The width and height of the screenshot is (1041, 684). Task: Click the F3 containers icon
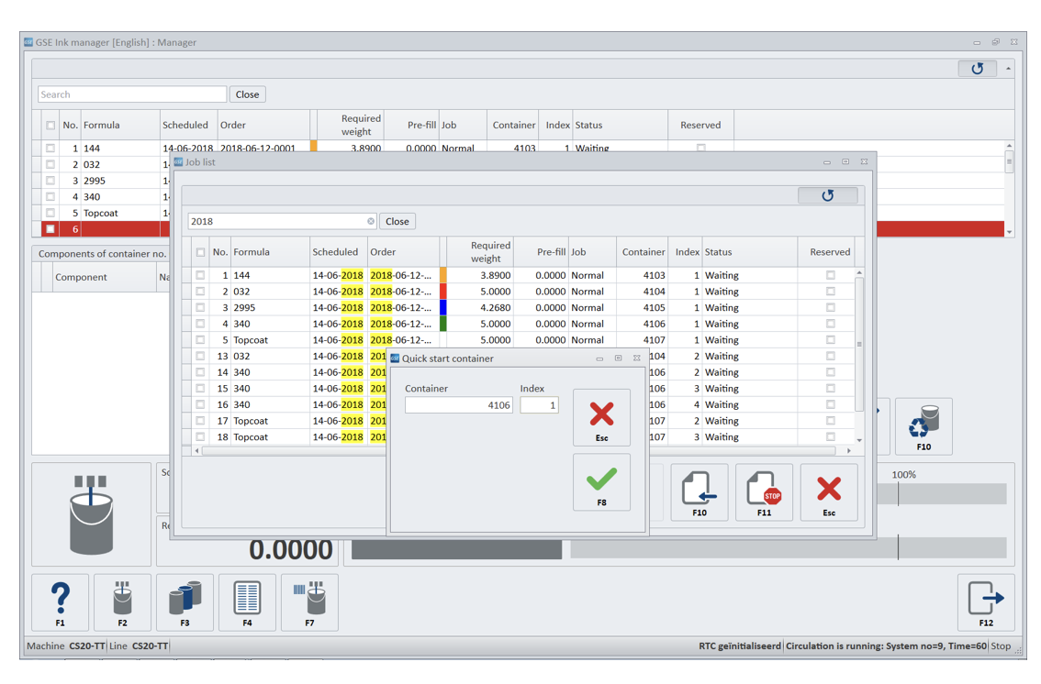[x=185, y=602]
